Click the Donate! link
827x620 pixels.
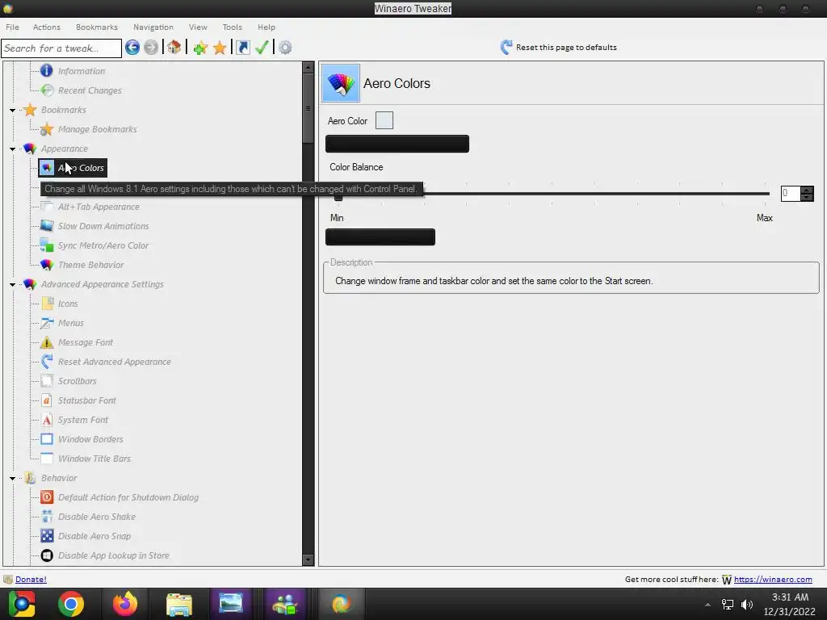coord(31,580)
